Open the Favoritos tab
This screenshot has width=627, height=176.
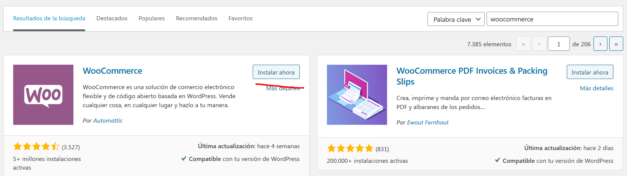(240, 18)
